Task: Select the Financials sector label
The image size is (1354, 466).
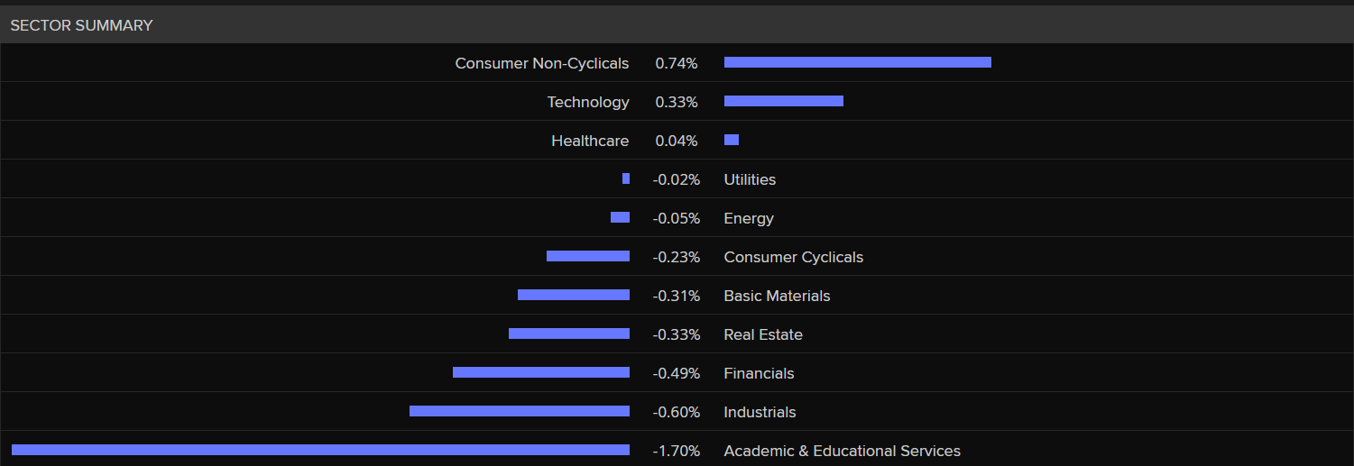Action: point(759,373)
